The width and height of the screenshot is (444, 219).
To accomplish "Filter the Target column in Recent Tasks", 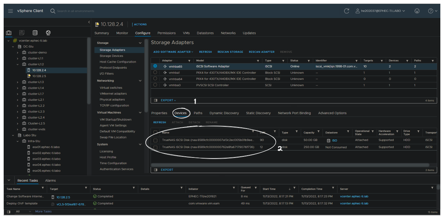I will coord(86,188).
